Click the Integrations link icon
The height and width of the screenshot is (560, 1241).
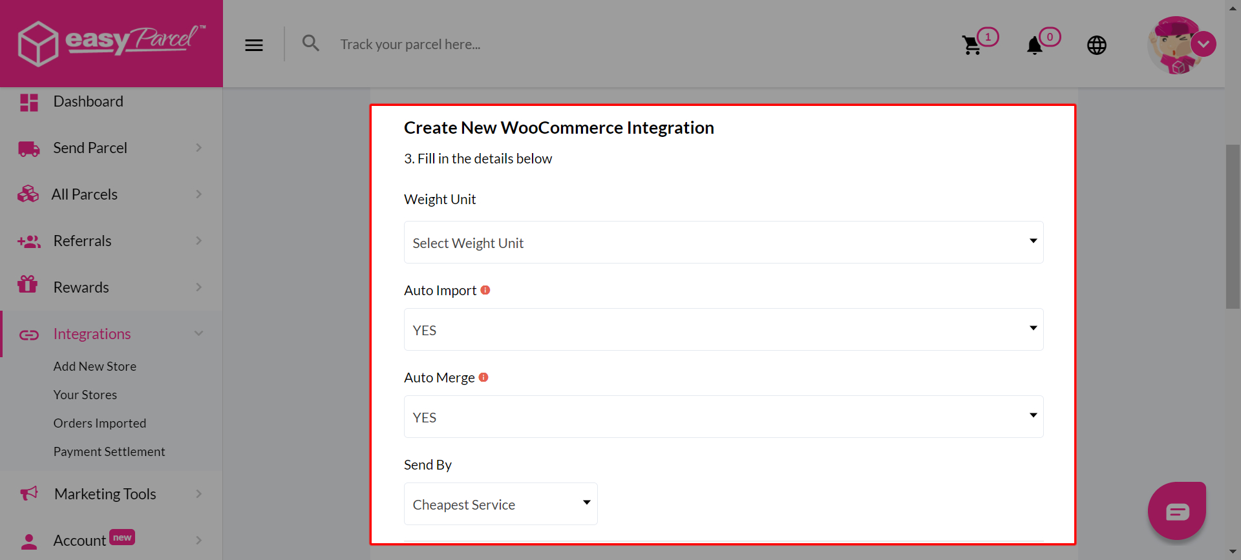[29, 335]
